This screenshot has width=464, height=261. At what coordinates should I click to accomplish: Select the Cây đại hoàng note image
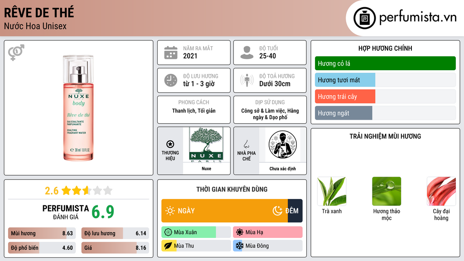(441, 191)
